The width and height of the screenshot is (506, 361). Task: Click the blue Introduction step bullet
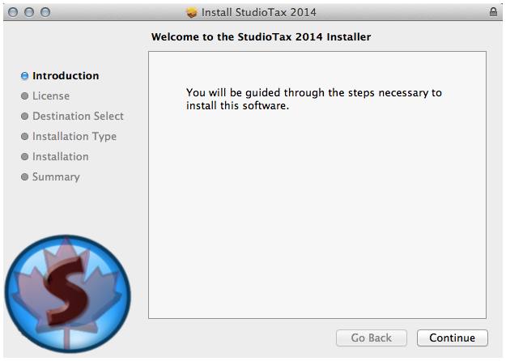[x=24, y=76]
